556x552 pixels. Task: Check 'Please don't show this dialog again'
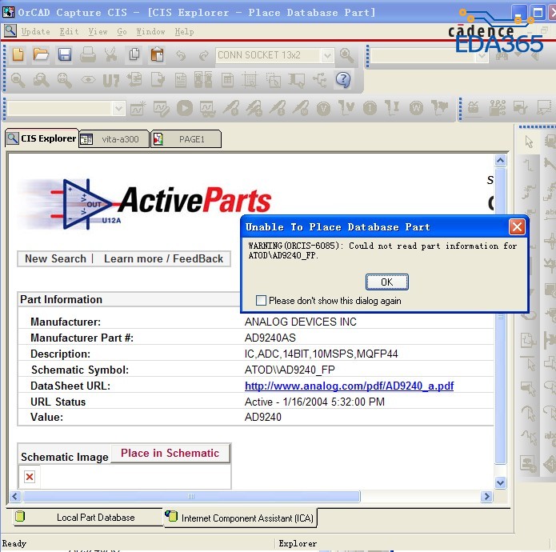261,300
